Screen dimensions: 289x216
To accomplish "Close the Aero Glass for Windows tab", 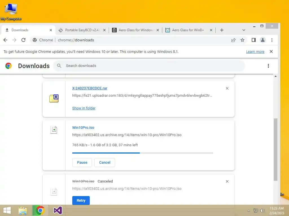I will pyautogui.click(x=158, y=30).
